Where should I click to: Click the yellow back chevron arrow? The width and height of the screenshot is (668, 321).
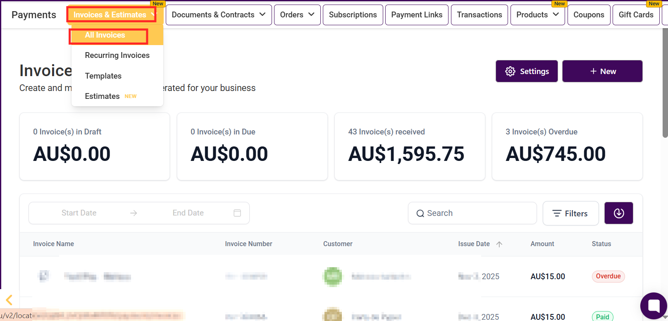(x=9, y=300)
